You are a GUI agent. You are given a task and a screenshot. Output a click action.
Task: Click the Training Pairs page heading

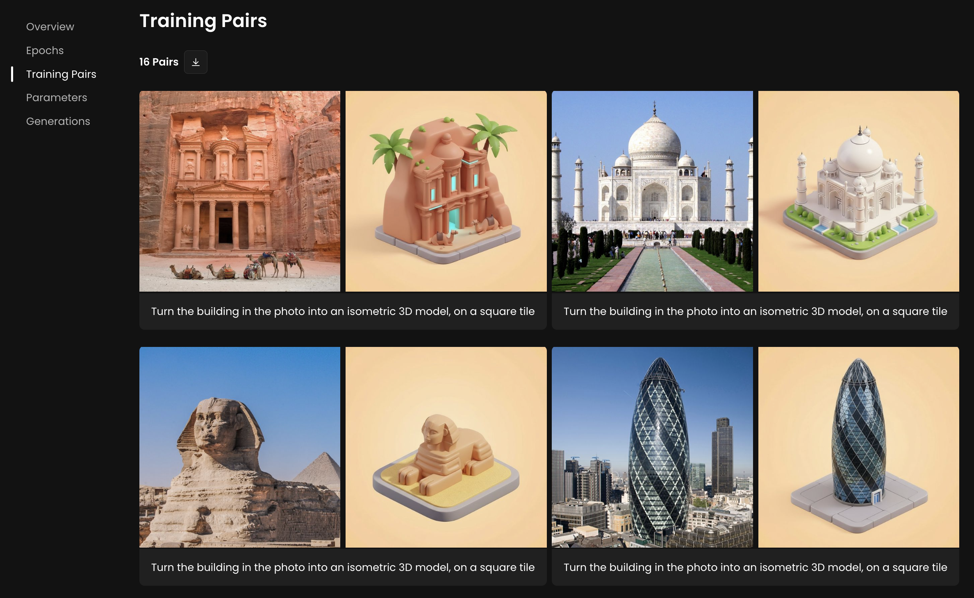point(203,21)
